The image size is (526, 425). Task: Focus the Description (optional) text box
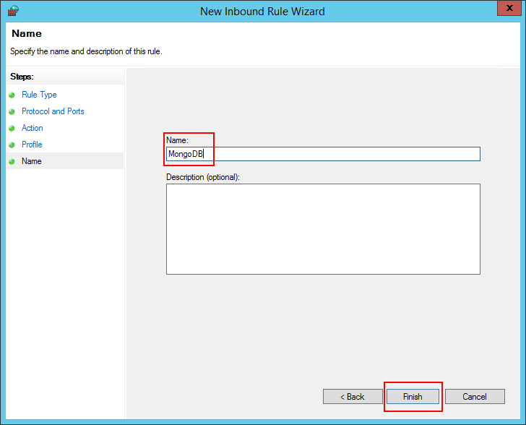pyautogui.click(x=323, y=229)
